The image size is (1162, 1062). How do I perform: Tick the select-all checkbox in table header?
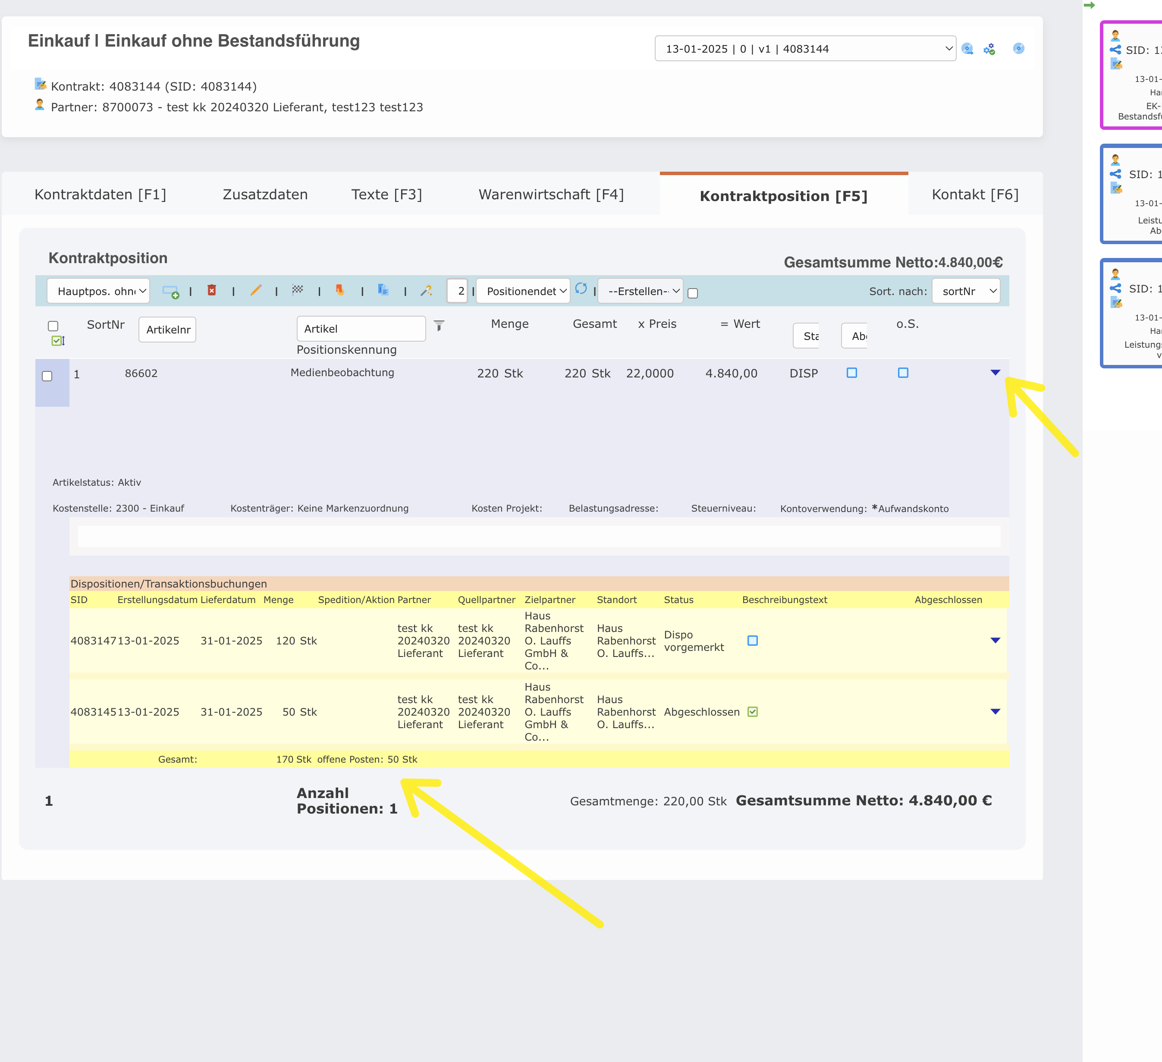point(53,327)
